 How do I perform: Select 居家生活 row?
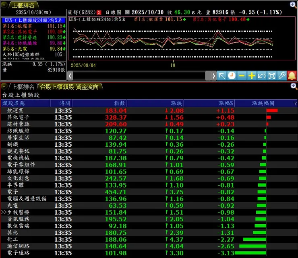click(x=149, y=137)
